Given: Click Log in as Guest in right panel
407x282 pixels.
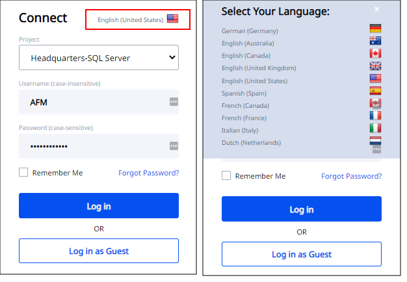Looking at the screenshot, I should click(302, 254).
